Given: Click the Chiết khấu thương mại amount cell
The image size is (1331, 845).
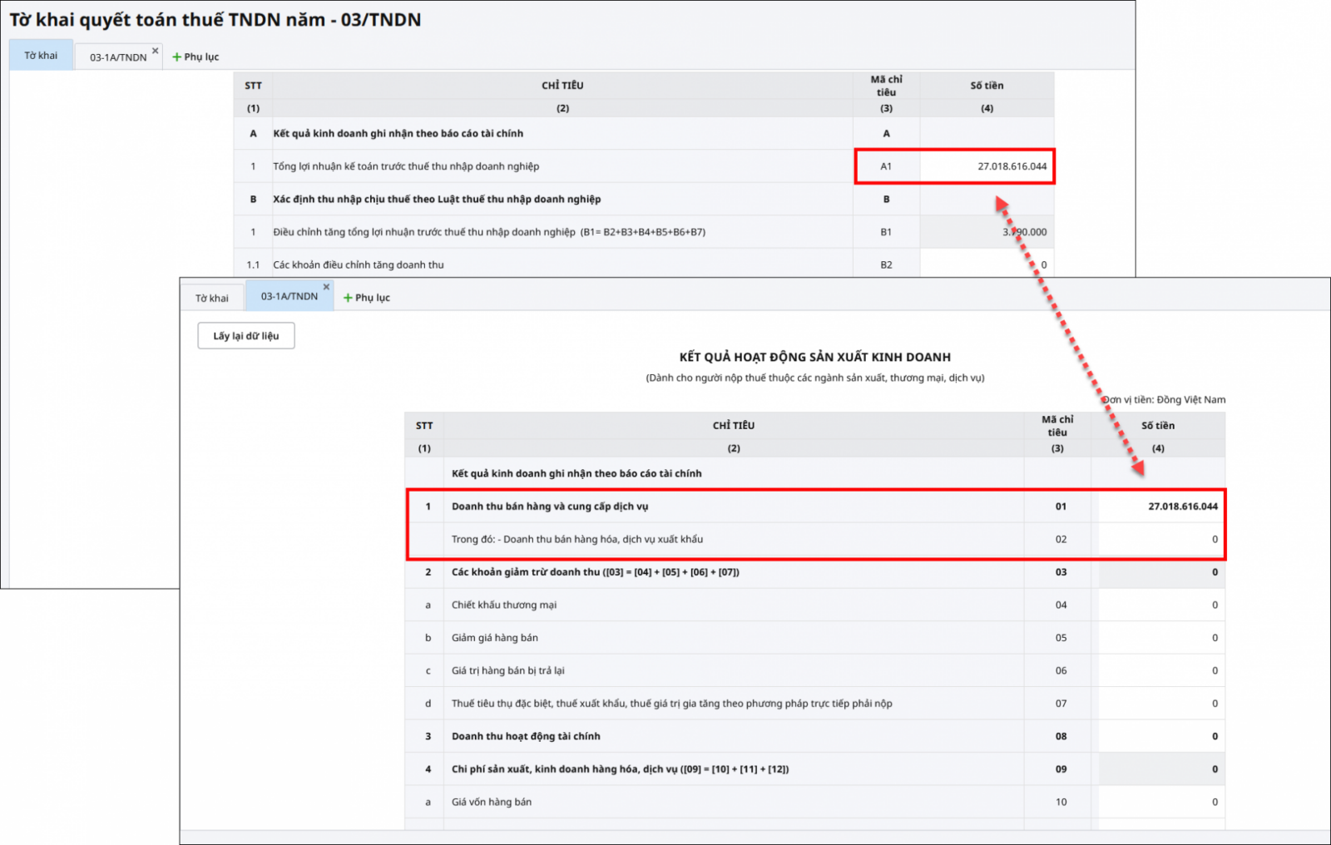Looking at the screenshot, I should pos(1160,605).
